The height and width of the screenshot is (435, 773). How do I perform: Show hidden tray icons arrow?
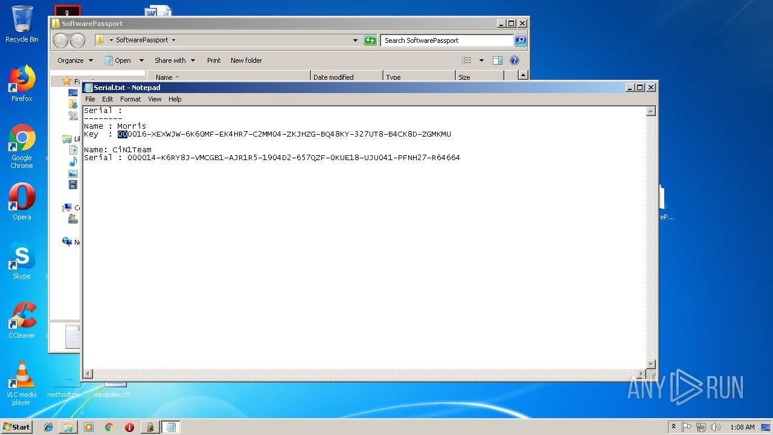(x=673, y=427)
